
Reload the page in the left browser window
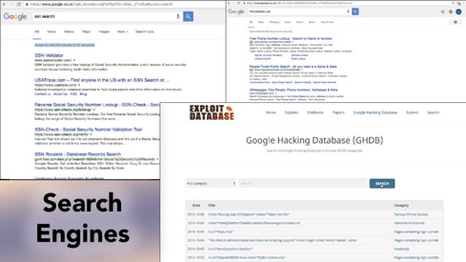point(19,4)
